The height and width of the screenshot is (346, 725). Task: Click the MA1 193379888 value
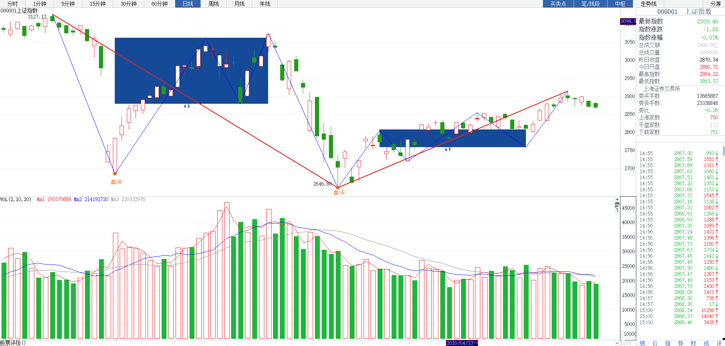[54, 199]
